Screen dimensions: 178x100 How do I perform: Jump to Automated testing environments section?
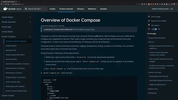pos(160,81)
